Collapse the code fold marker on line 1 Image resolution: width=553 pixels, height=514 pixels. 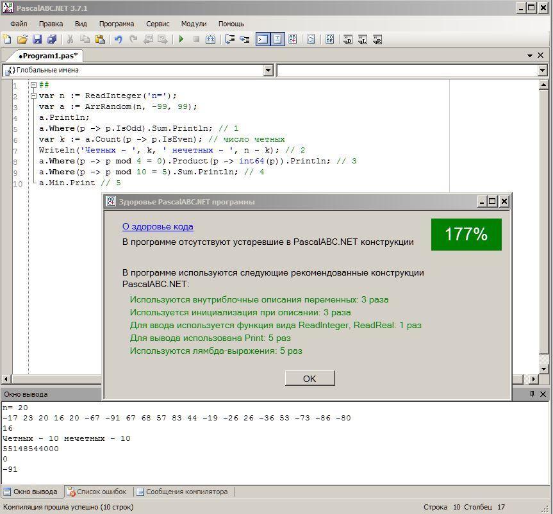[34, 85]
